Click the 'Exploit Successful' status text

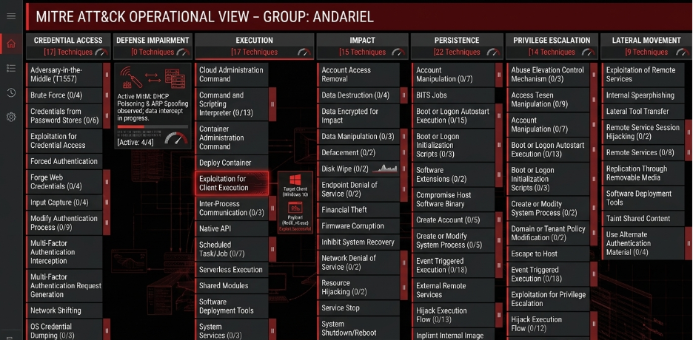coord(295,229)
